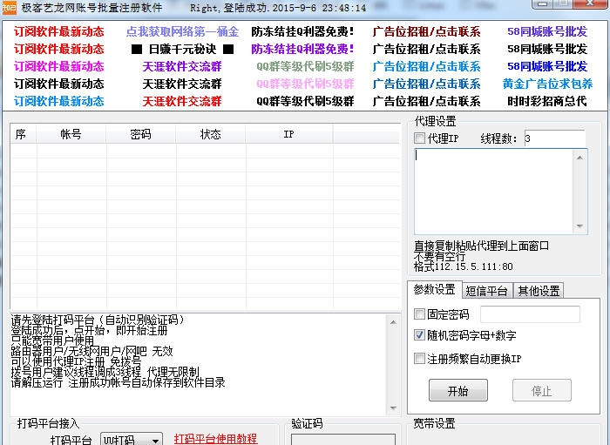Click the 帐号 column header
The width and height of the screenshot is (610, 445).
point(71,134)
